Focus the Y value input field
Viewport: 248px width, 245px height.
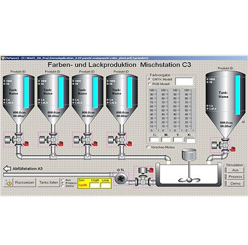point(178,140)
